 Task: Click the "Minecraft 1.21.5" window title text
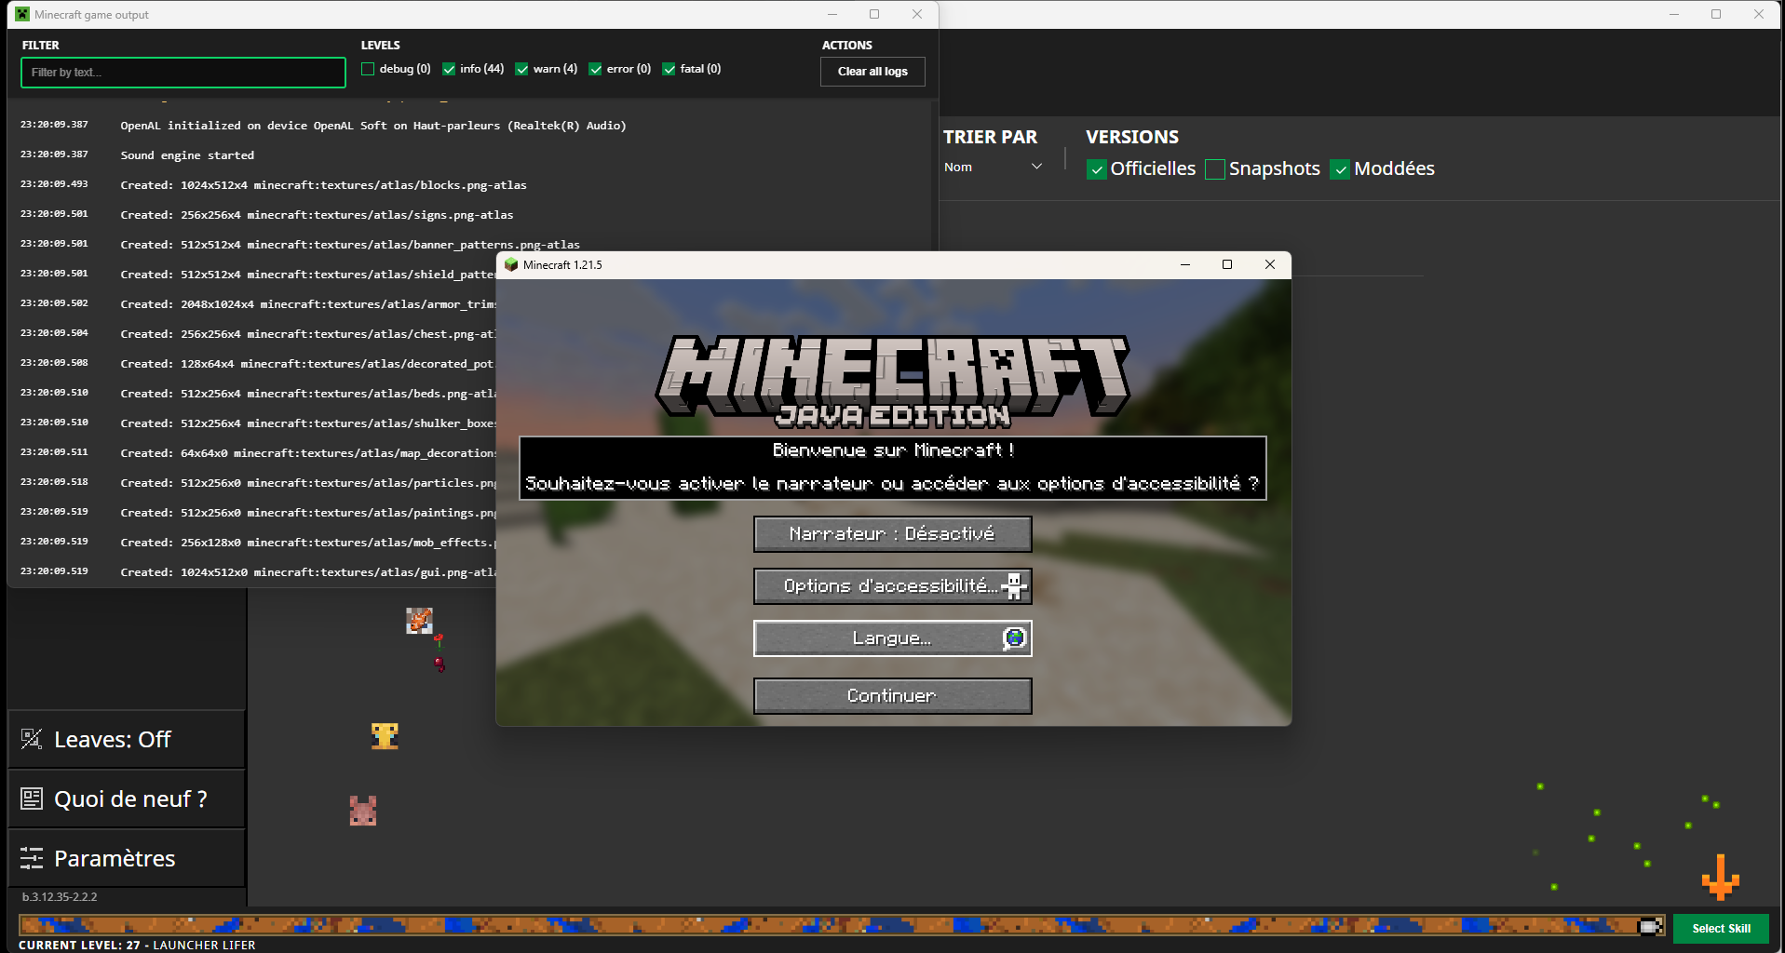(562, 265)
